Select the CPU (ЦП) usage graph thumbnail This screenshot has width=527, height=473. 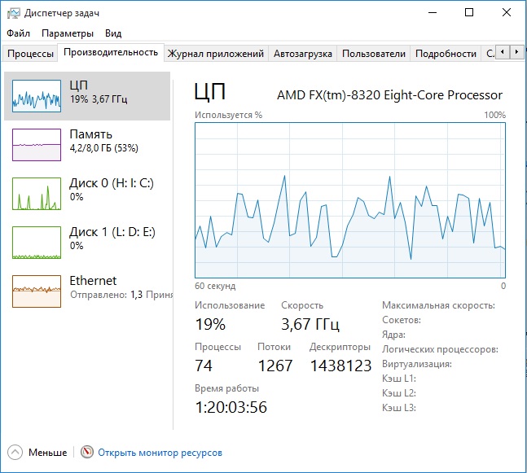37,96
